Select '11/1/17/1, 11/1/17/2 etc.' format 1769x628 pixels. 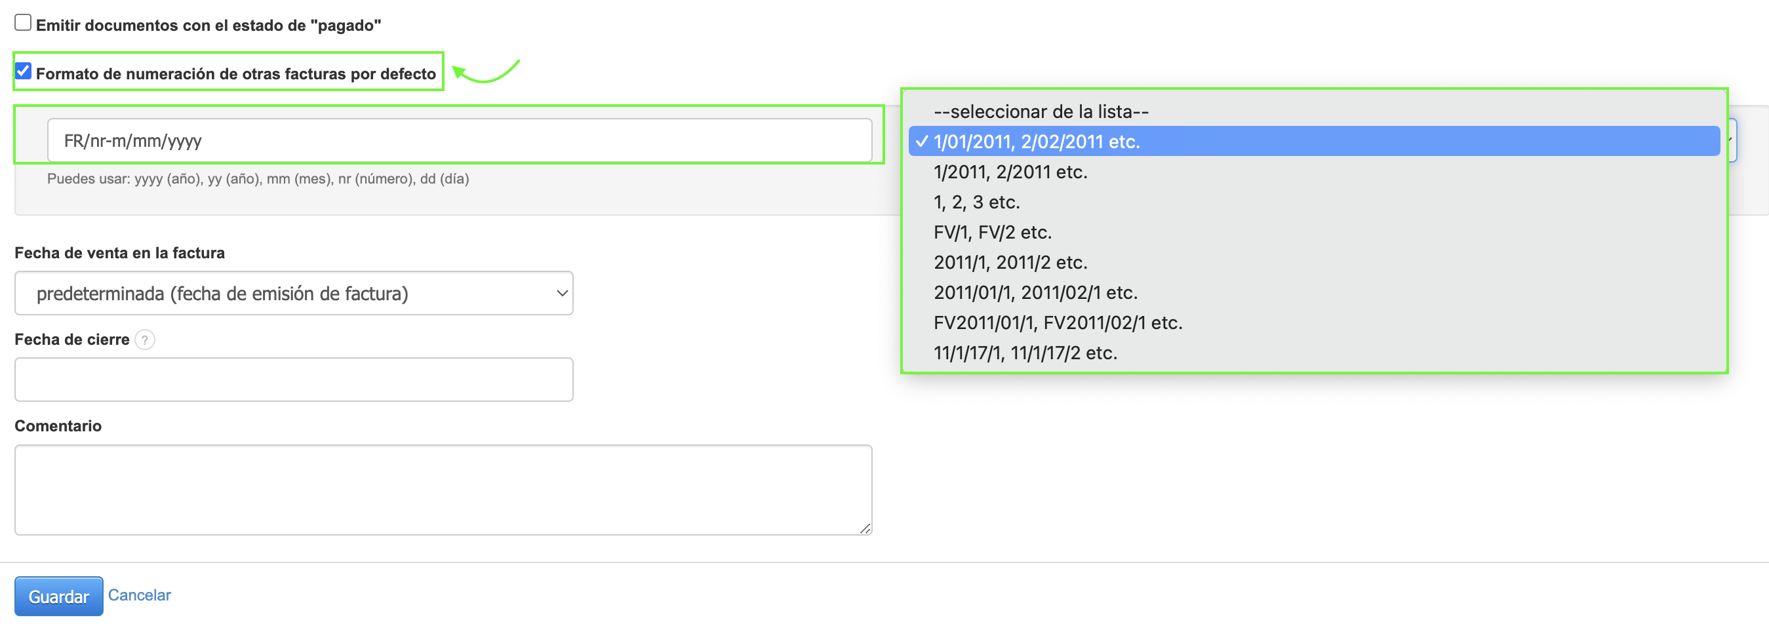tap(1025, 353)
